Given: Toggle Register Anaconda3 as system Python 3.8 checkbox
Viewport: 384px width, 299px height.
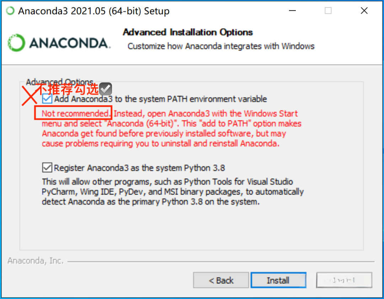Looking at the screenshot, I should 47,167.
